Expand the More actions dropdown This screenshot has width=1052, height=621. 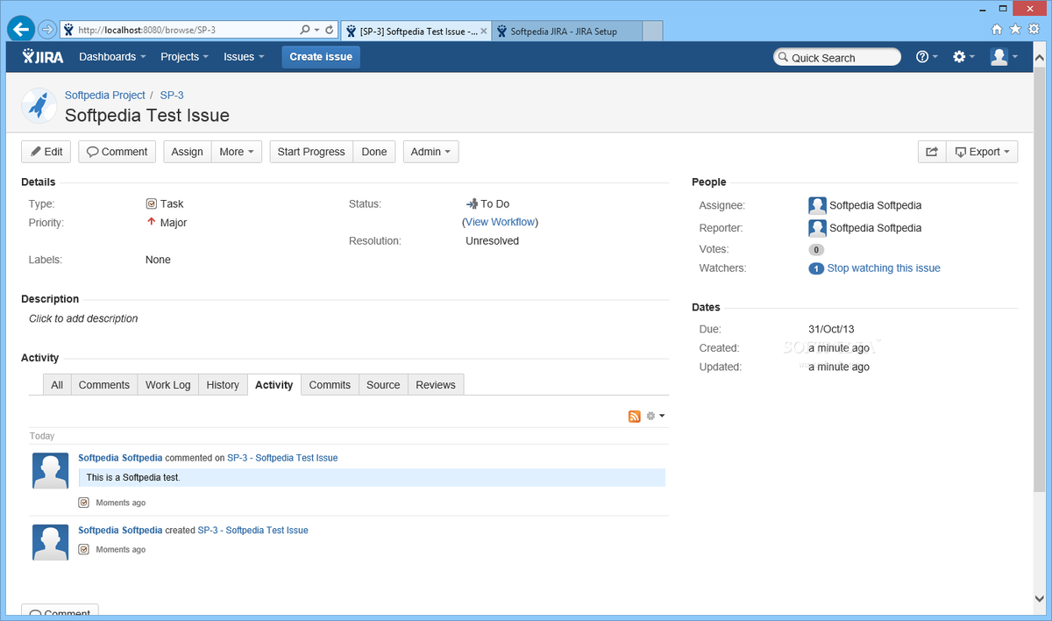pyautogui.click(x=237, y=152)
